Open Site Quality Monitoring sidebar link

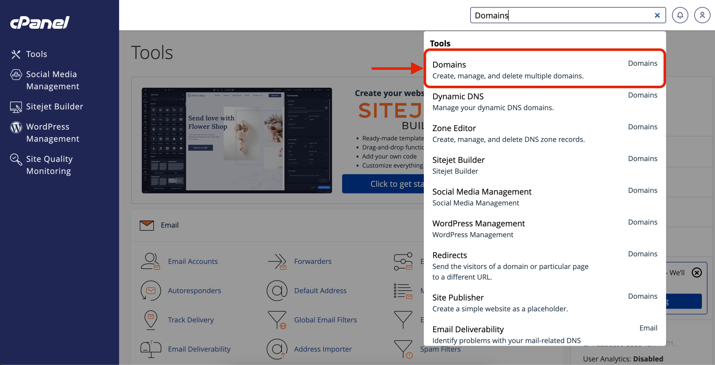click(x=49, y=165)
